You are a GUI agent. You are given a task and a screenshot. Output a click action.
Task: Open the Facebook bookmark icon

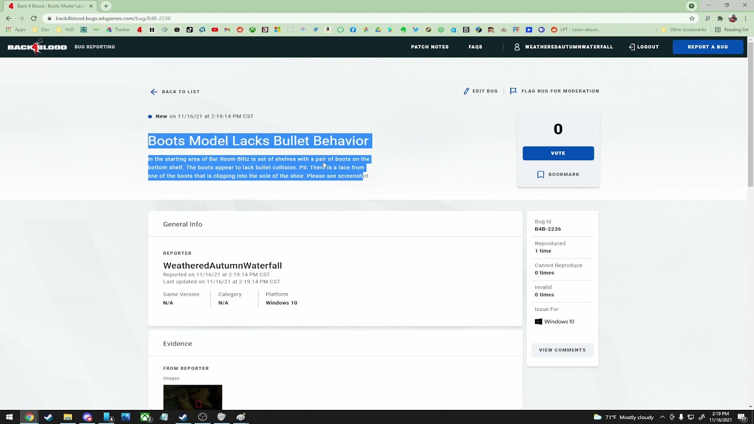(352, 29)
